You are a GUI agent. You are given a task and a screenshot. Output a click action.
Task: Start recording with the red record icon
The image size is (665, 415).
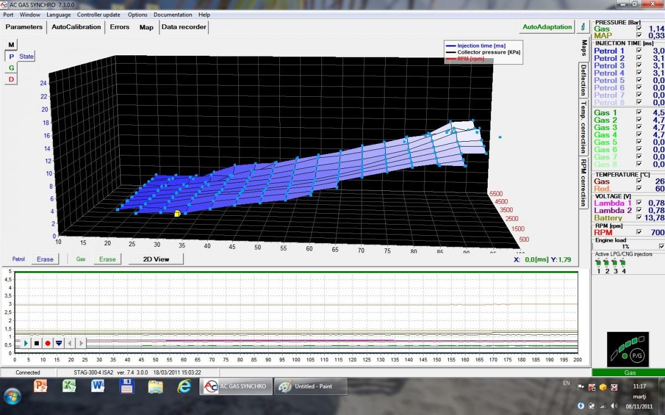(x=48, y=343)
